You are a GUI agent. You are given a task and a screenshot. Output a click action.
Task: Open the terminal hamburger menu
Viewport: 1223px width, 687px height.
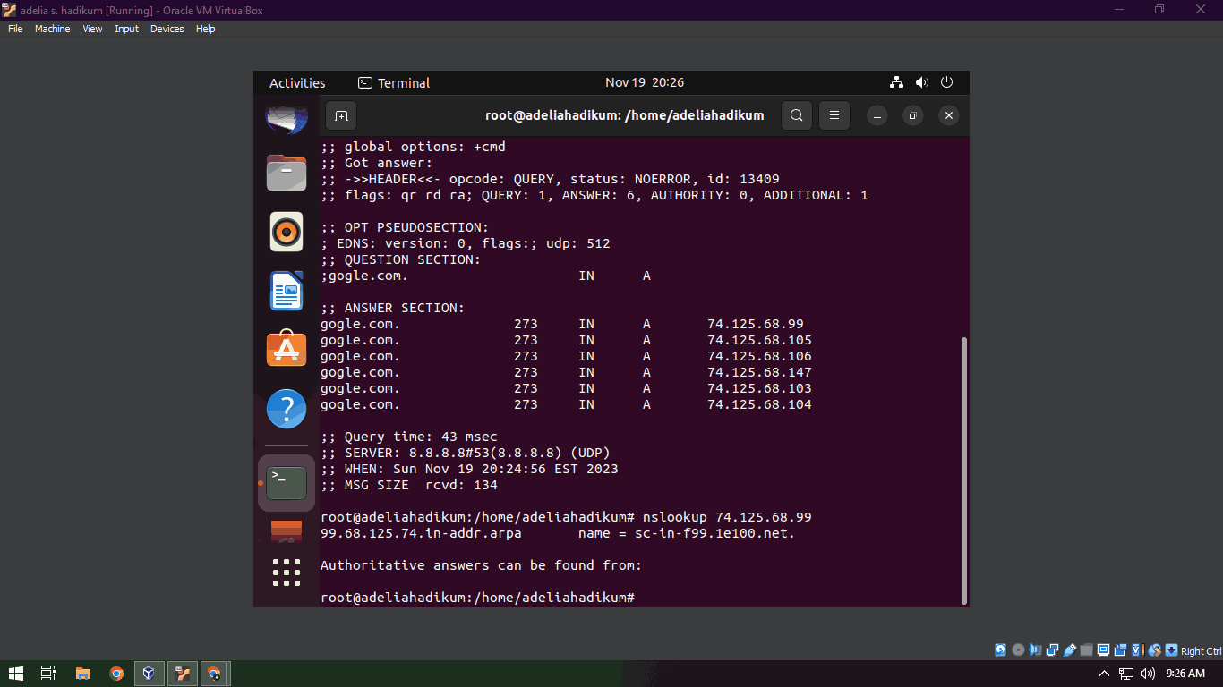[x=834, y=115]
